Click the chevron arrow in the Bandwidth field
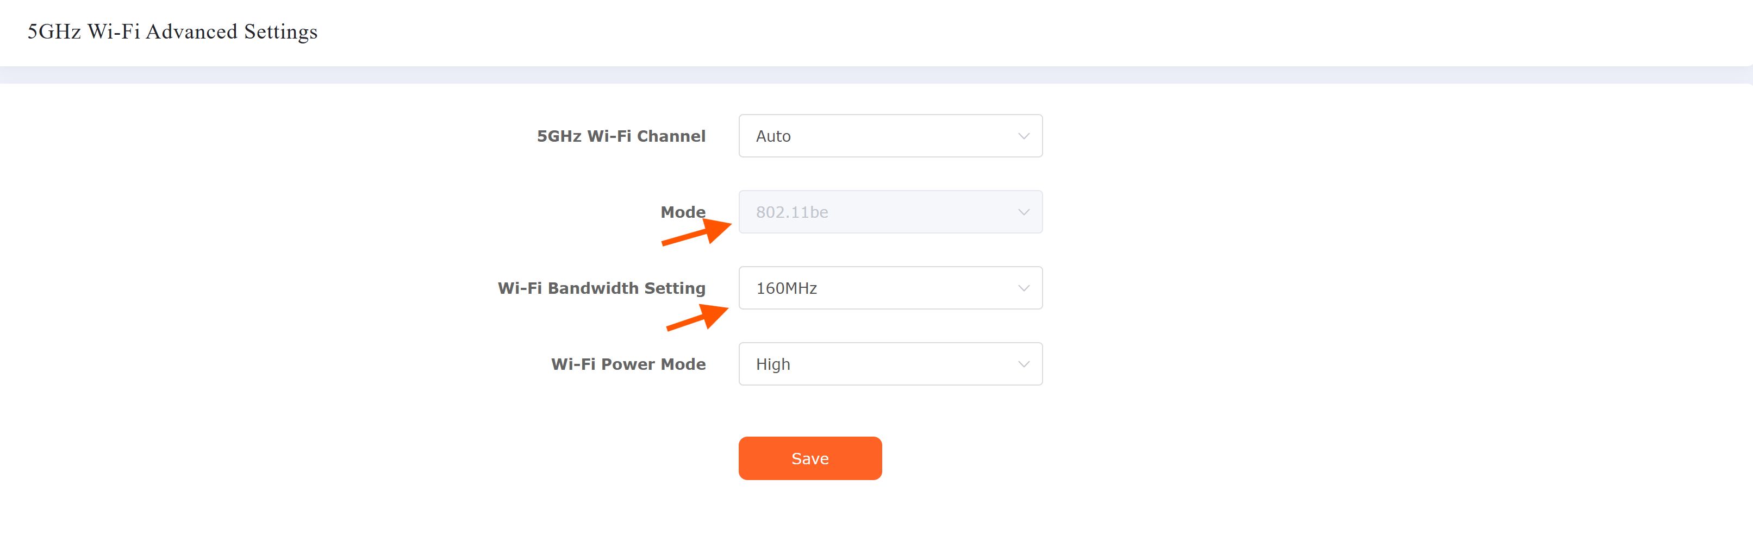The image size is (1753, 536). pyautogui.click(x=1024, y=288)
